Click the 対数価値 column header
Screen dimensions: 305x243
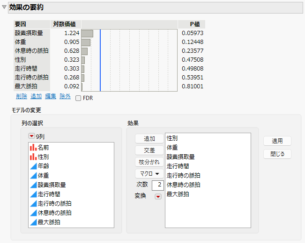pyautogui.click(x=66, y=24)
